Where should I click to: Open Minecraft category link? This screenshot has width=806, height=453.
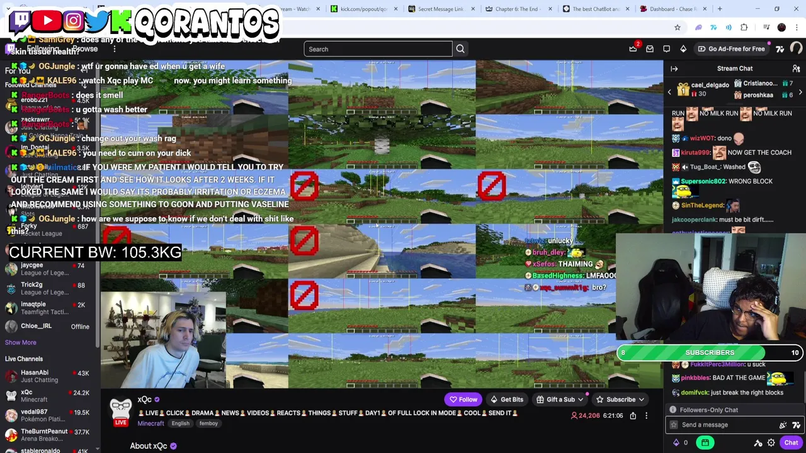tap(150, 423)
